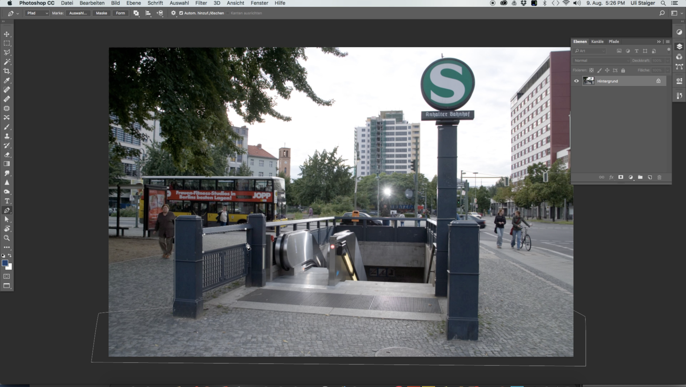This screenshot has width=686, height=387.
Task: Collapse the panel group chevrons
Action: click(x=659, y=42)
